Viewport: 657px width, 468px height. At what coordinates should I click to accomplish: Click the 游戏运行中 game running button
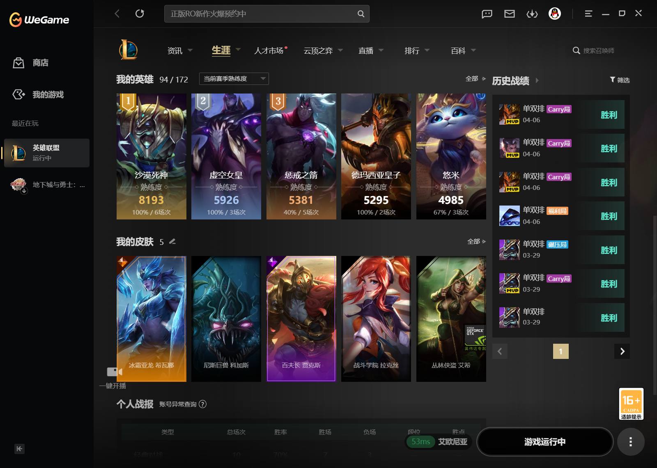(x=545, y=442)
